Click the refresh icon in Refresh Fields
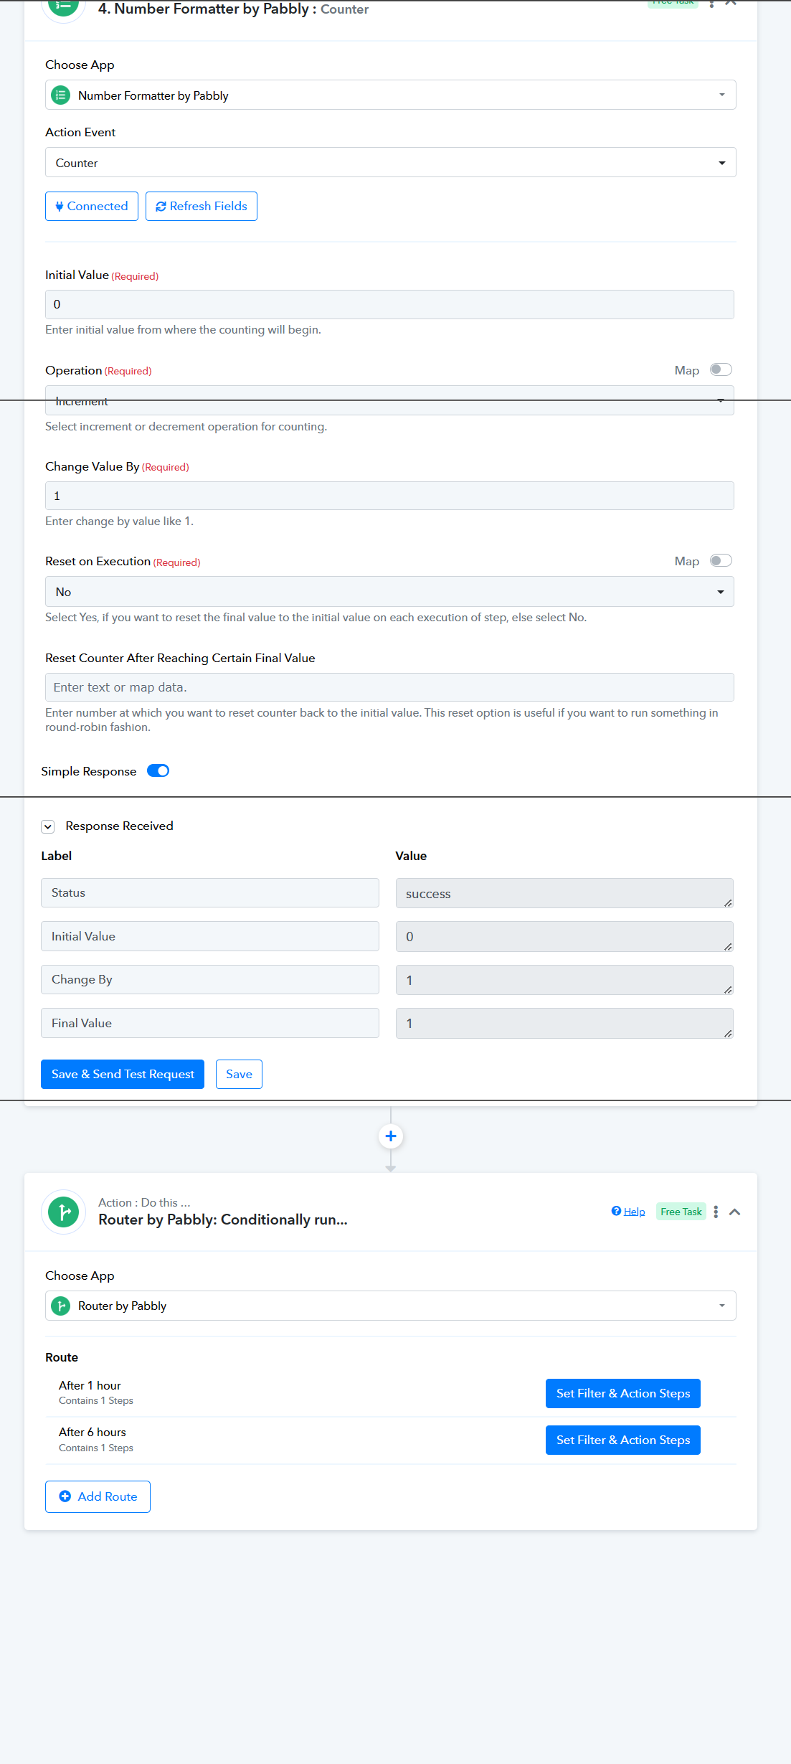This screenshot has height=1764, width=791. (161, 207)
